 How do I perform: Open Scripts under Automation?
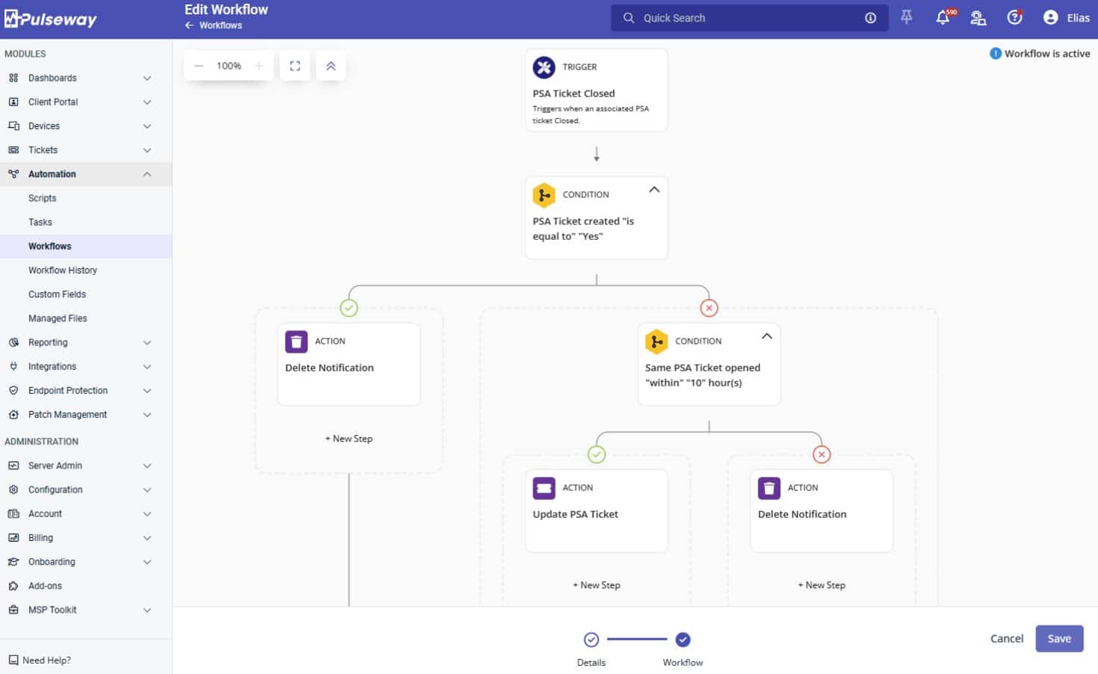[x=43, y=198]
